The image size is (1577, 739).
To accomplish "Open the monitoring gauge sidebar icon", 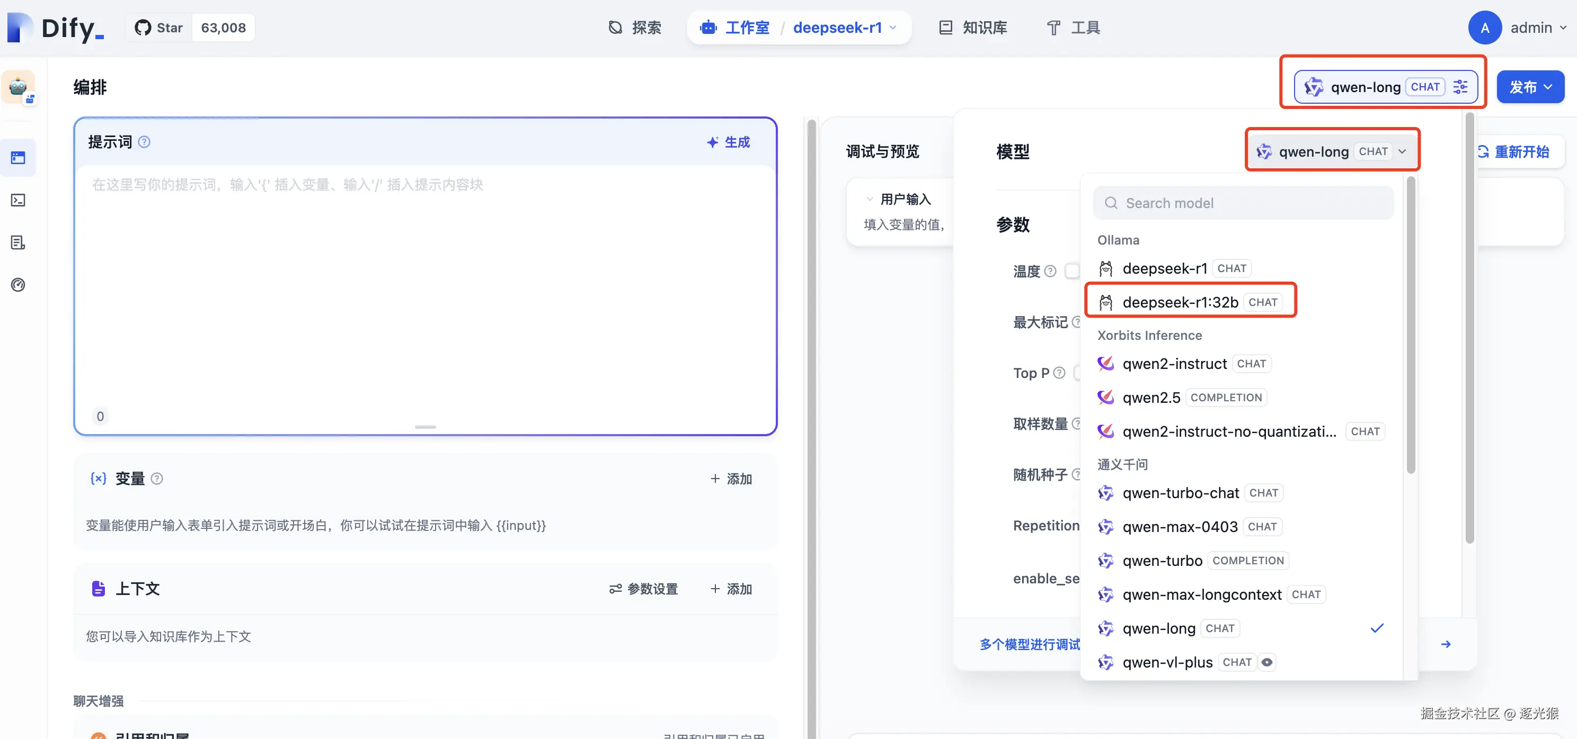I will click(x=18, y=284).
